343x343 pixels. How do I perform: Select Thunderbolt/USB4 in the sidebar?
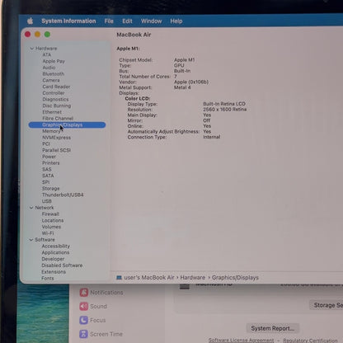[x=63, y=195]
